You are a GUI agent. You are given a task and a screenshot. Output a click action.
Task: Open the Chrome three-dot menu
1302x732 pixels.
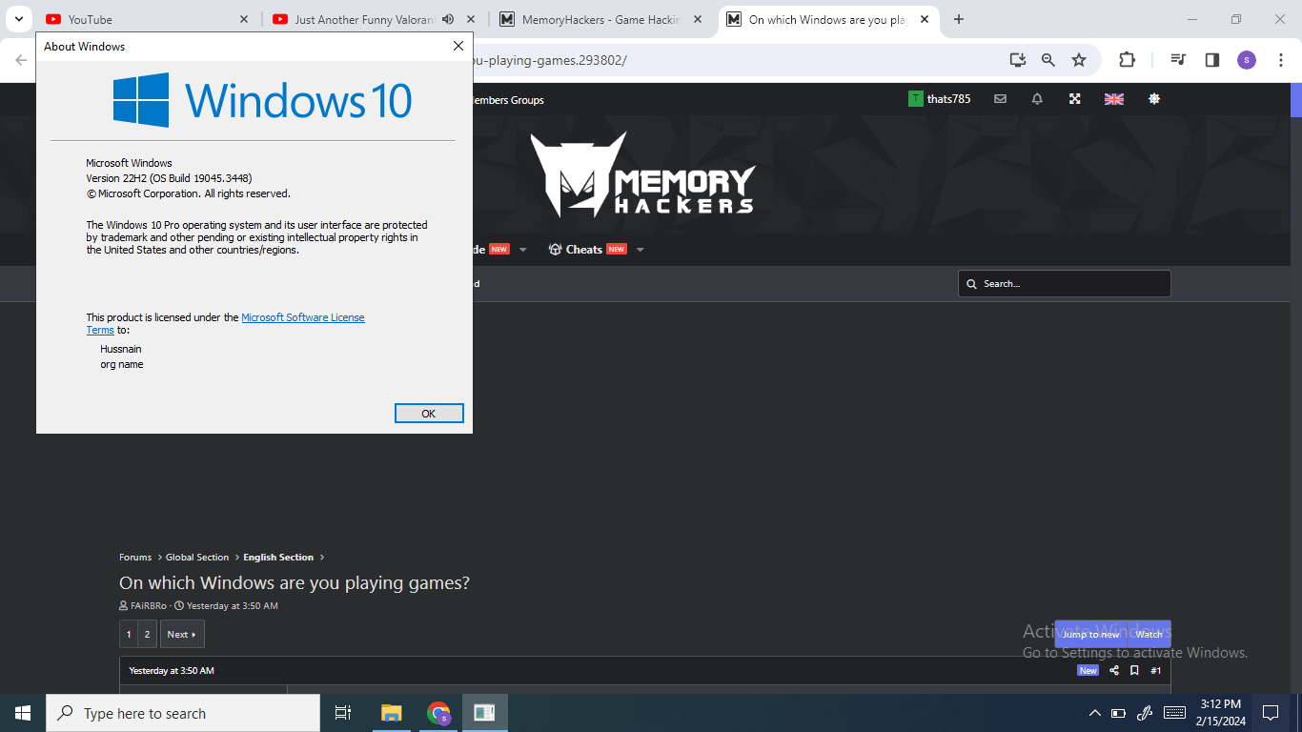(x=1281, y=60)
